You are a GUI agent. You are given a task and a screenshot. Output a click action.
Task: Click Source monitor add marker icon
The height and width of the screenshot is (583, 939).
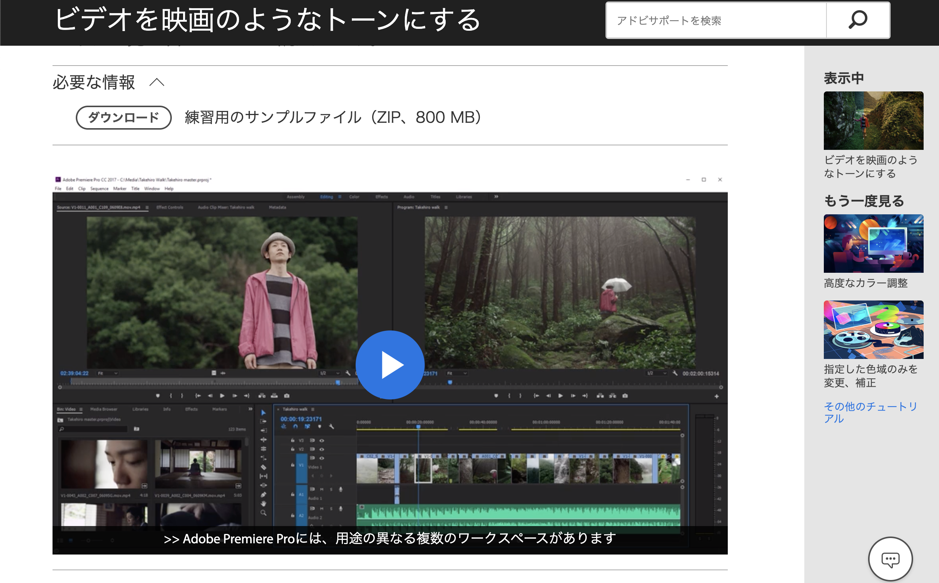pos(158,396)
